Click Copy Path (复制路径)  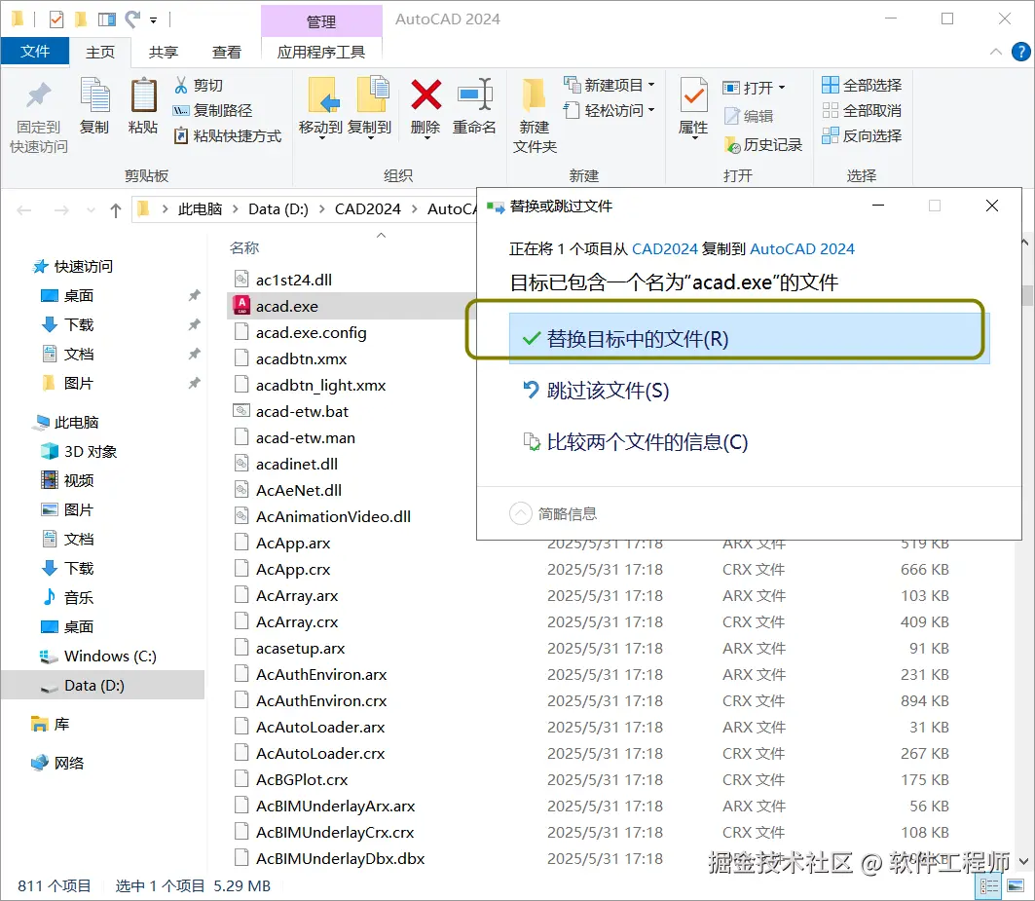pyautogui.click(x=212, y=110)
